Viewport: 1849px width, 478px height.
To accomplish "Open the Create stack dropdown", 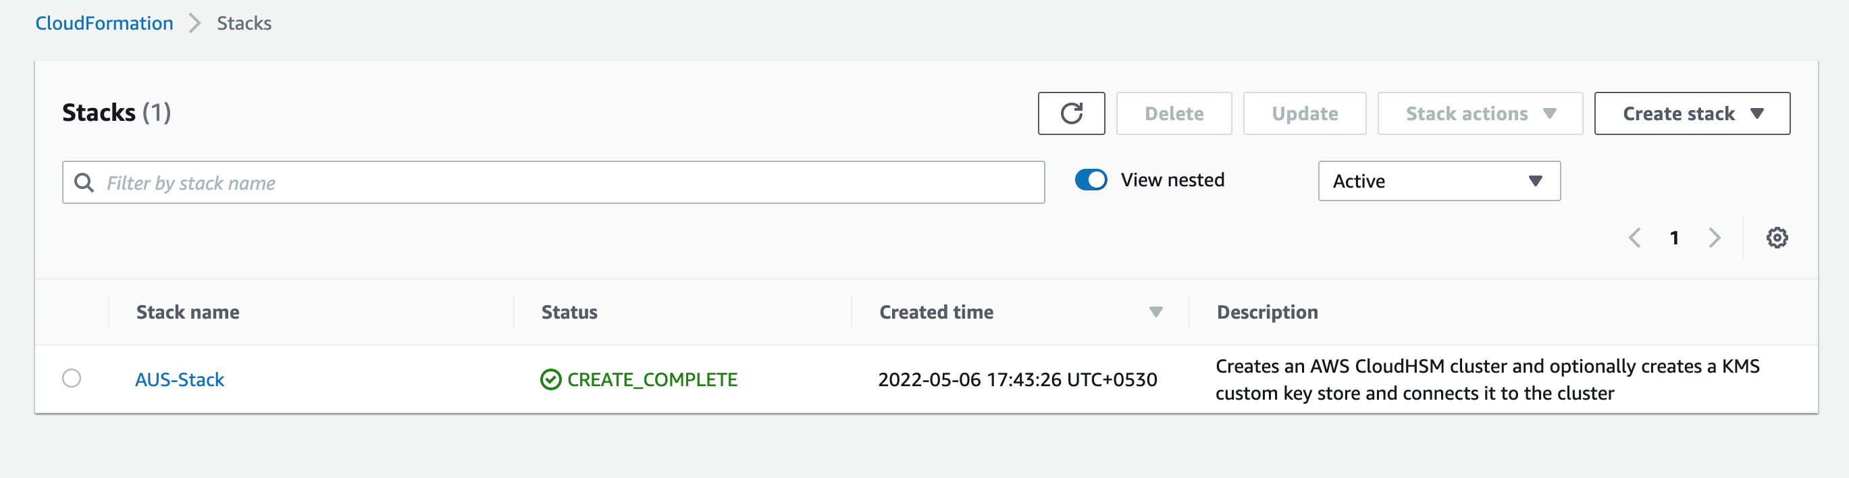I will tap(1691, 113).
